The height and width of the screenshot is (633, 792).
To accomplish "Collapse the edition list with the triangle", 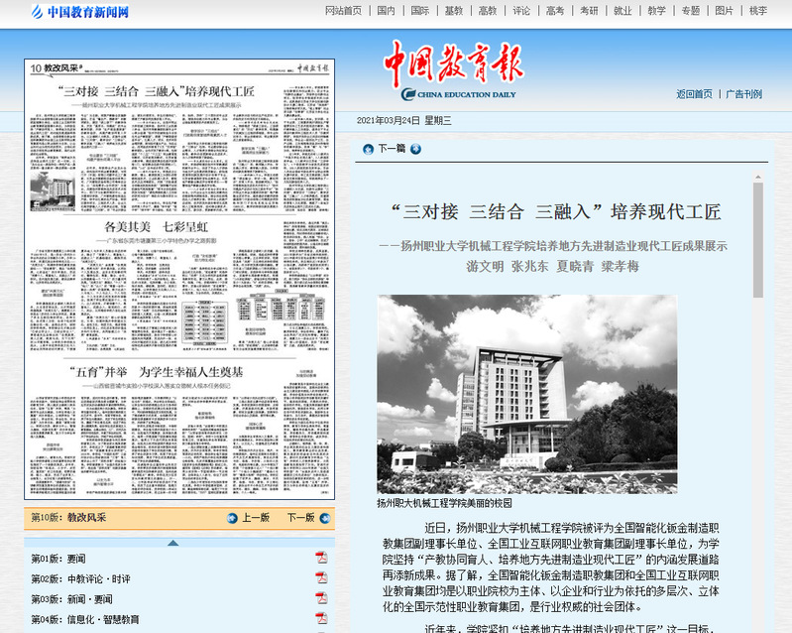I will point(173,542).
